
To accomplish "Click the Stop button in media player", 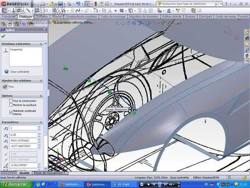I will tap(148, 184).
